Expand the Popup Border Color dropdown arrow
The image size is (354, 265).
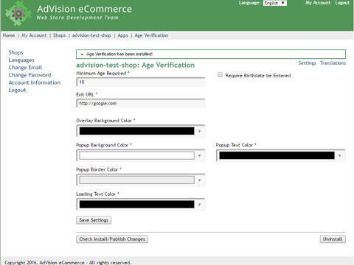[x=199, y=180]
